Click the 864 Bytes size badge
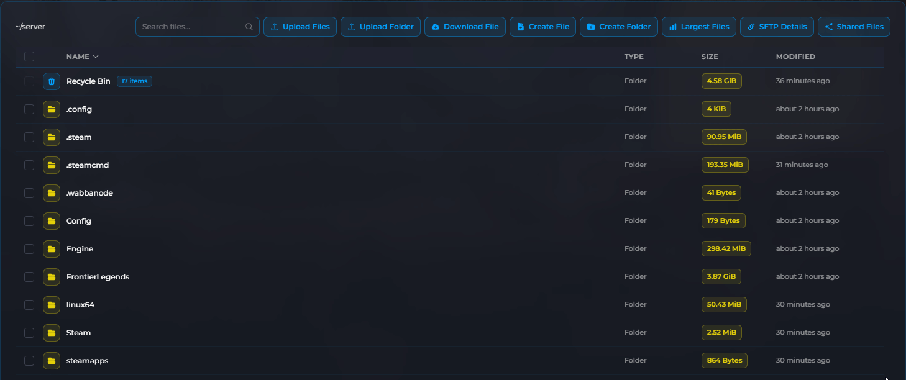The width and height of the screenshot is (906, 380). coord(725,361)
